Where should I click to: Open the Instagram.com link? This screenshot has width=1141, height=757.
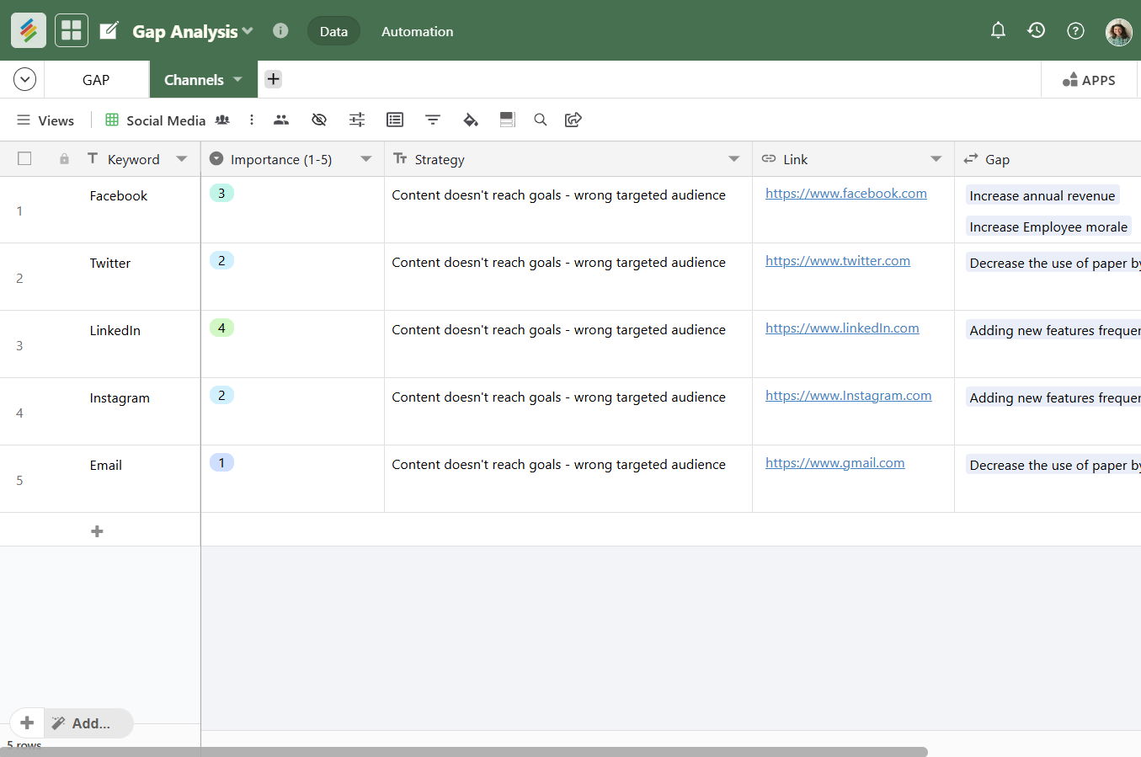[849, 396]
